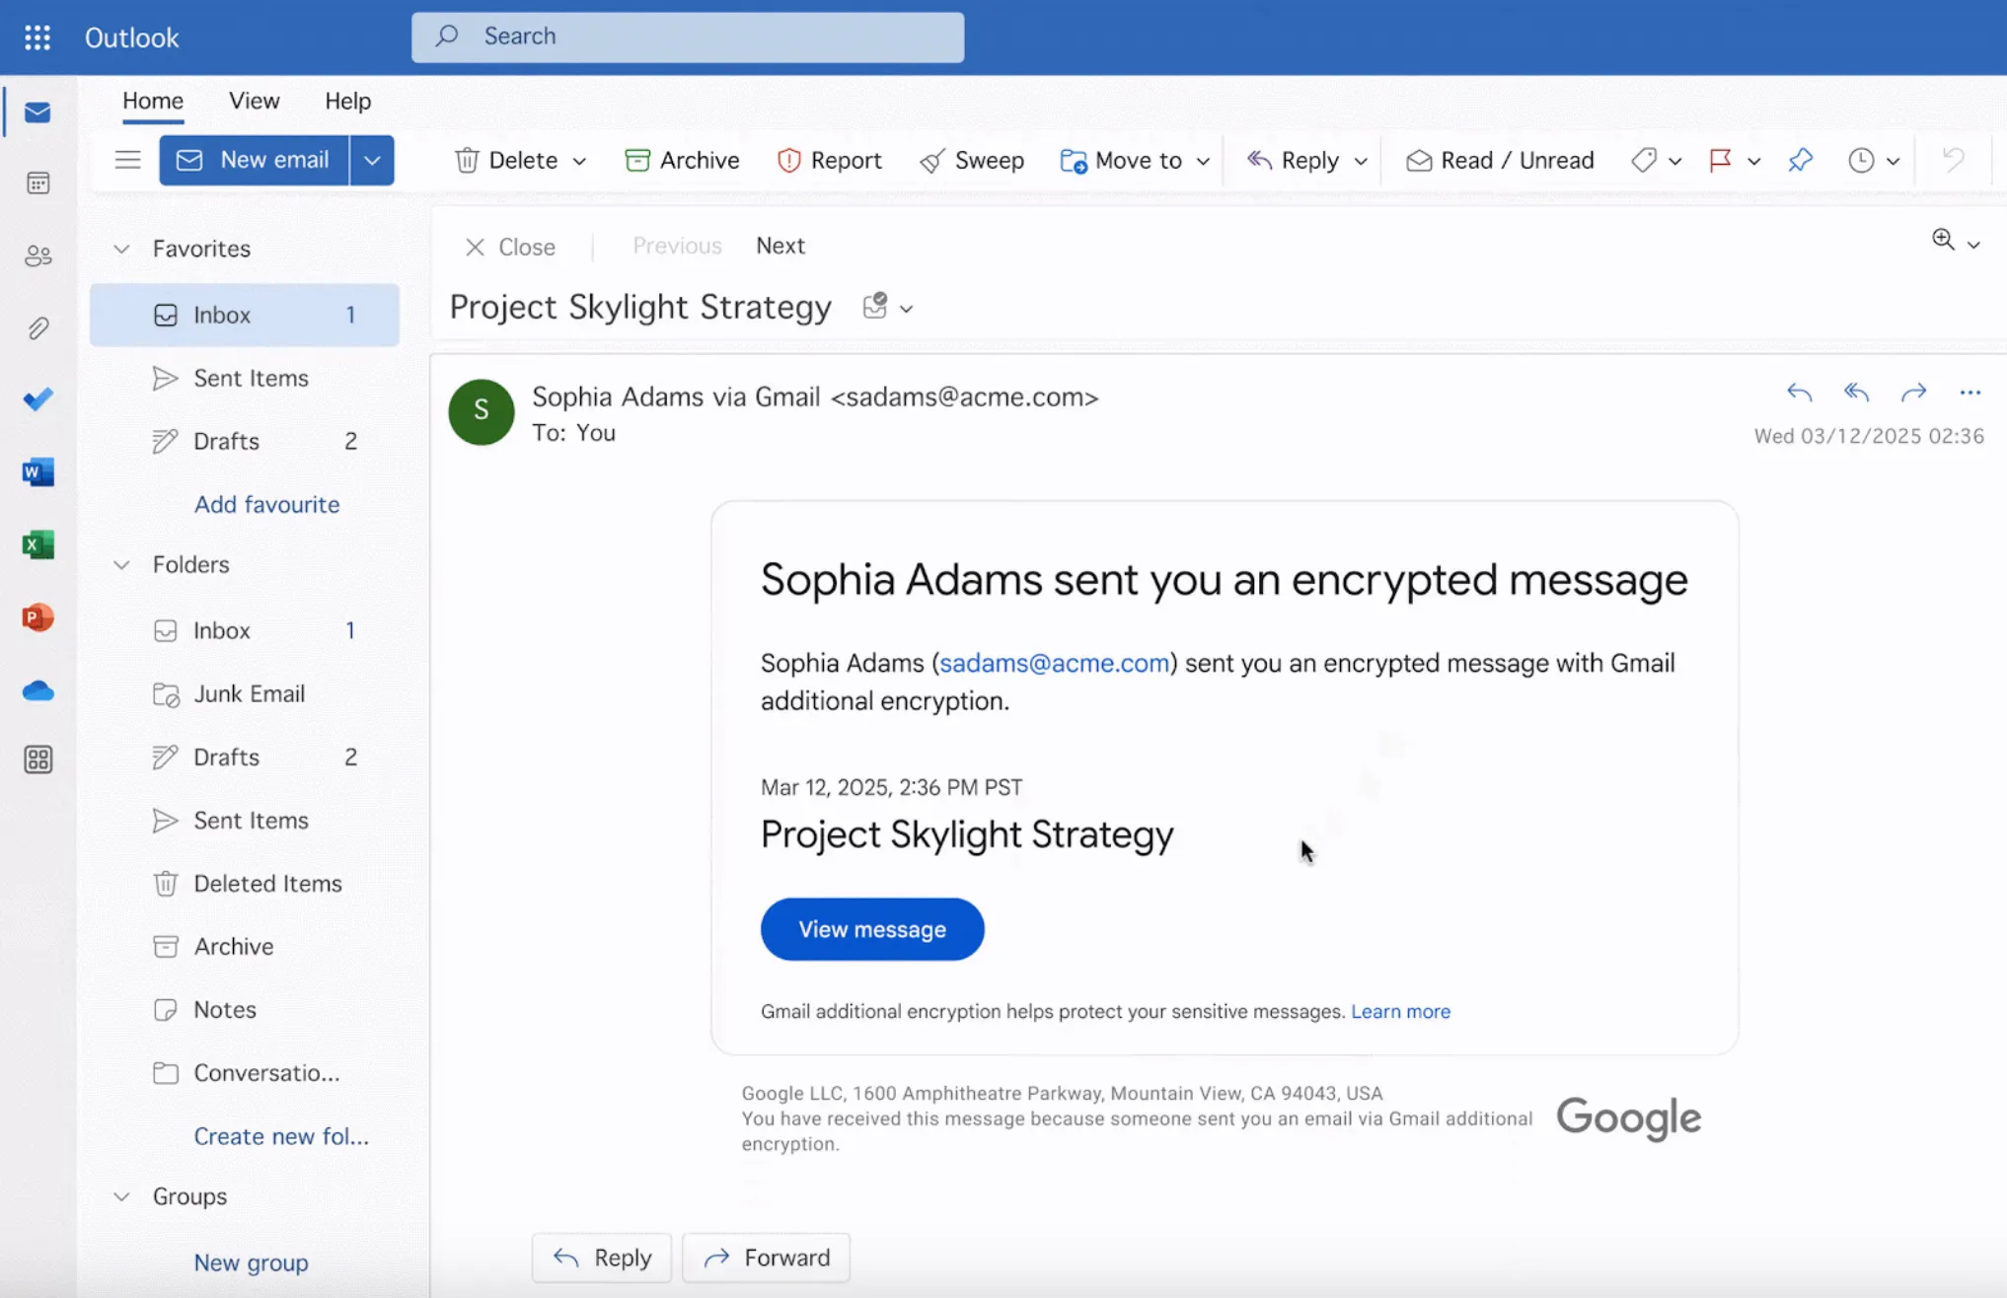Screen dimensions: 2007x1298
Task: Expand the New email dropdown arrow
Action: point(372,160)
